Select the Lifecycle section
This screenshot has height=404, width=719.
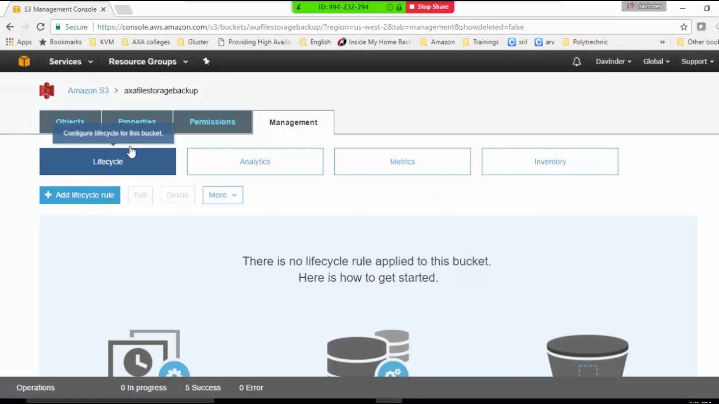coord(107,162)
